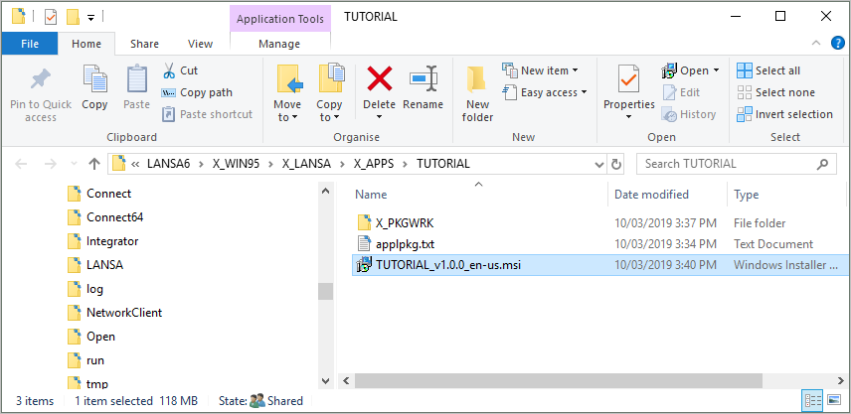Switch to the Home ribbon tab
Screen dimensions: 851x414
[x=86, y=44]
